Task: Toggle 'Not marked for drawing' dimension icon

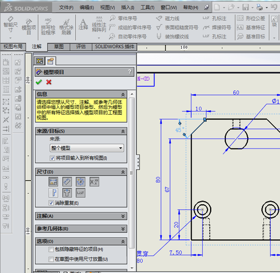Action: 67,182
